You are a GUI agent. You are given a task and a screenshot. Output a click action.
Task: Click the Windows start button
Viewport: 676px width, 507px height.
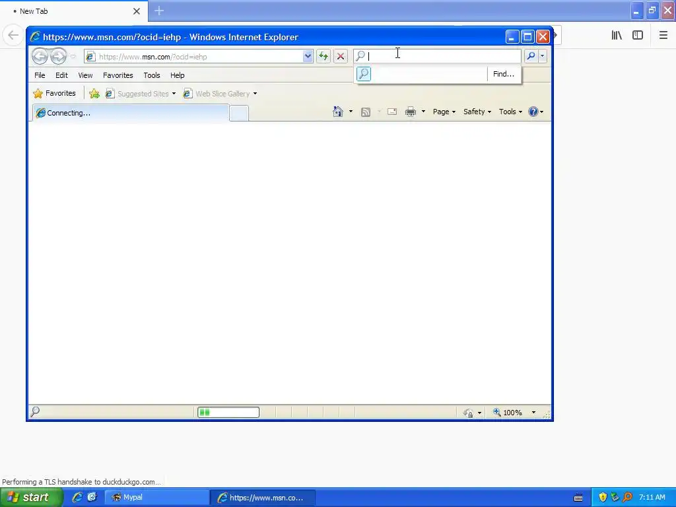point(31,497)
